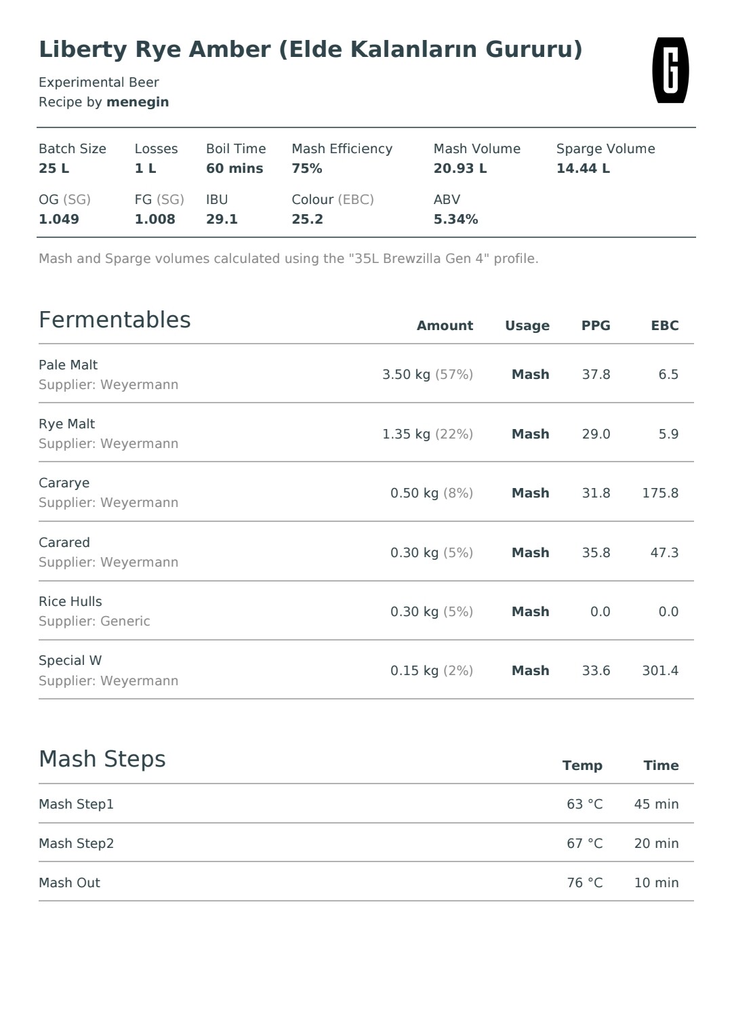Click the Amount column header
The width and height of the screenshot is (732, 1035).
(x=445, y=325)
